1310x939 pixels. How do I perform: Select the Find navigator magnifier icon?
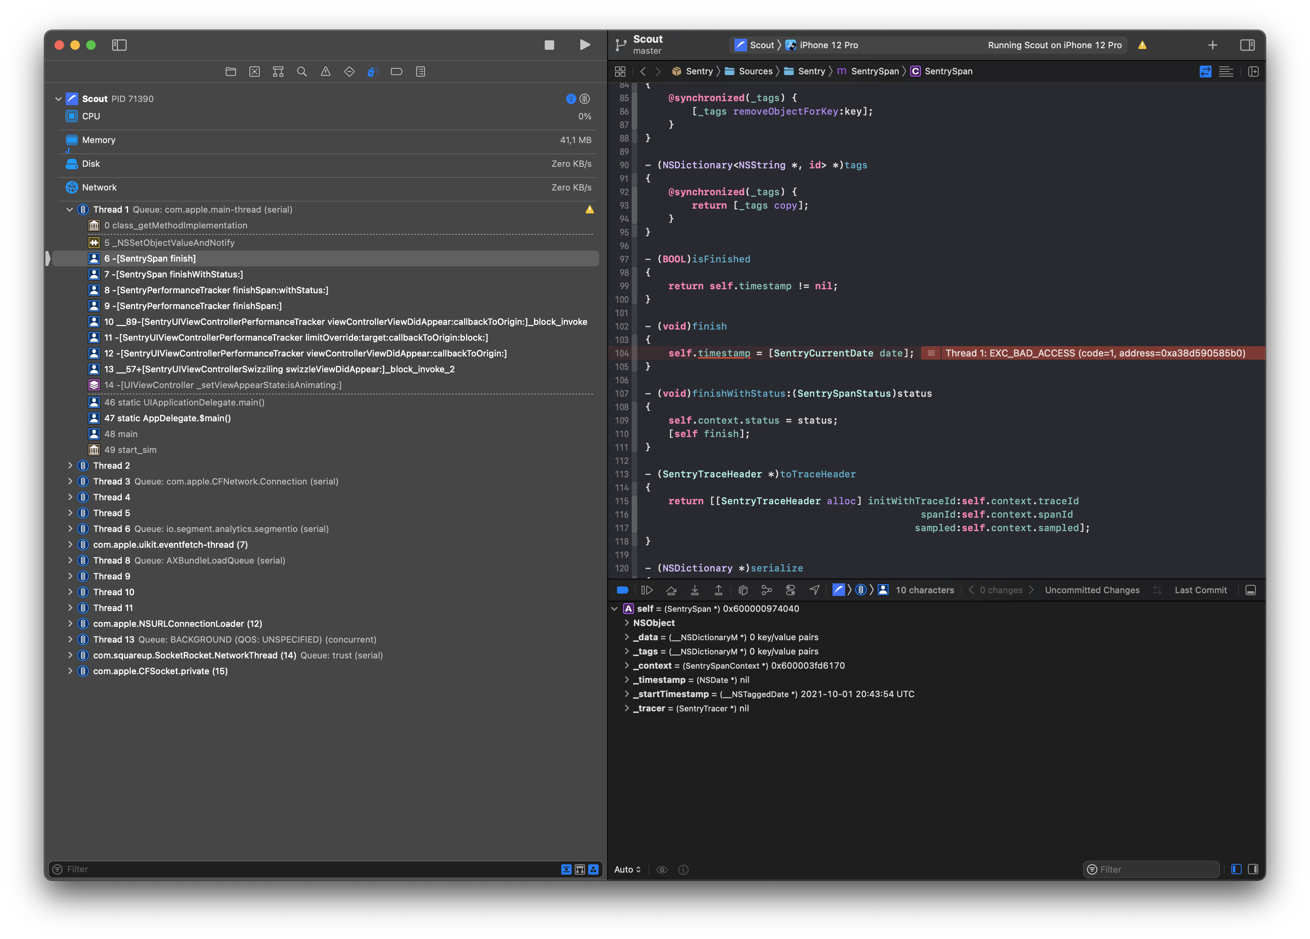point(302,72)
